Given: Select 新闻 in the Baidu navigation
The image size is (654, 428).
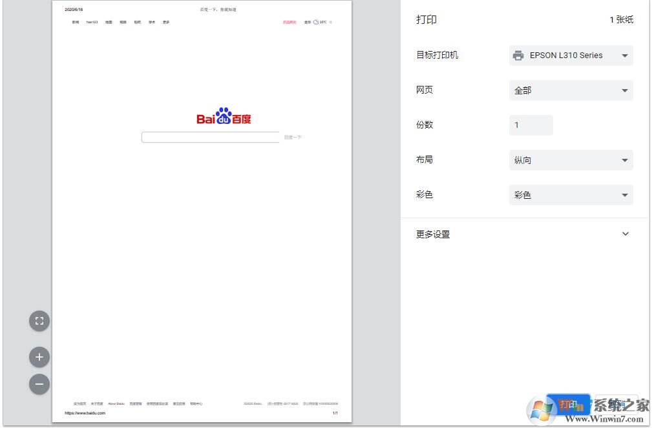Looking at the screenshot, I should [76, 21].
